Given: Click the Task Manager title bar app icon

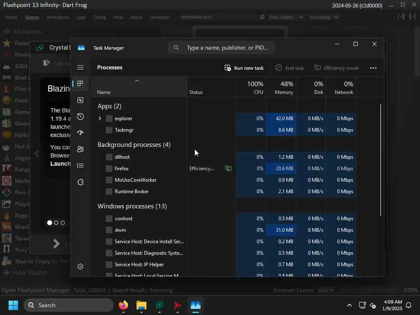Looking at the screenshot, I should pos(81,48).
